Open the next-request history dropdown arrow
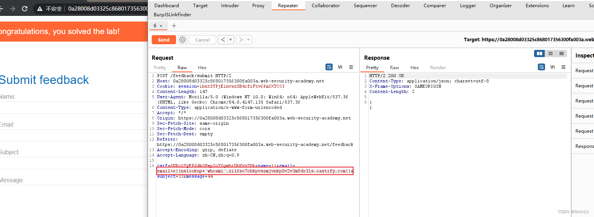 point(248,40)
